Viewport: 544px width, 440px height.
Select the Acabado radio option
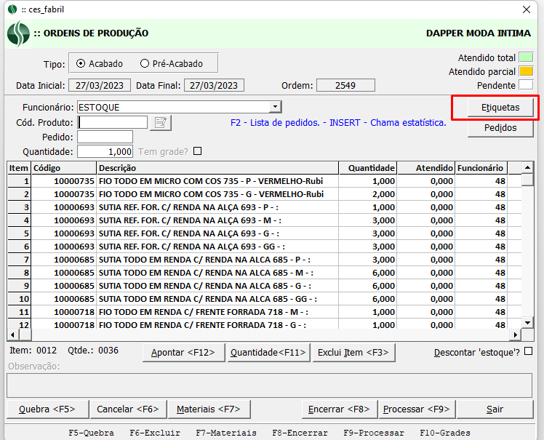point(100,64)
